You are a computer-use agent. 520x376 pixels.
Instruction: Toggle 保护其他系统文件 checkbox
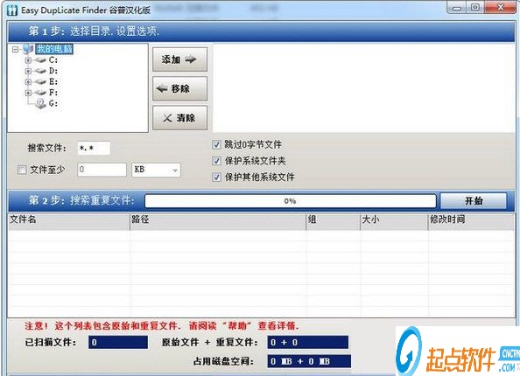point(216,177)
